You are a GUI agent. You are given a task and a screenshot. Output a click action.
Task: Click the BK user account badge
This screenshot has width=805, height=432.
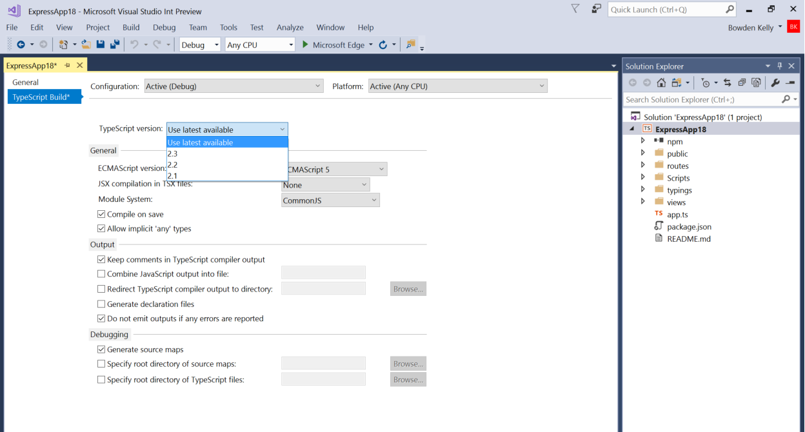pos(793,27)
